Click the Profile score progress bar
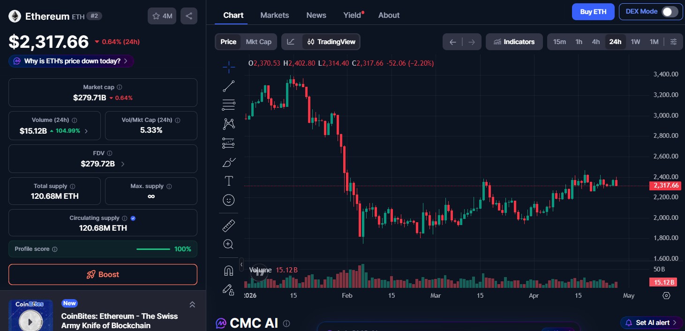685x331 pixels. point(153,249)
